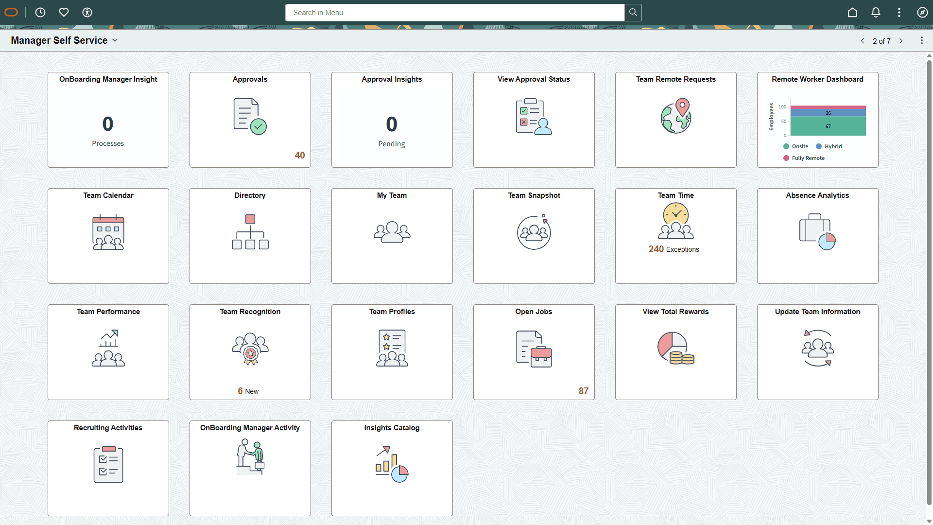Click the Favorites heart icon
The width and height of the screenshot is (933, 525).
point(64,13)
